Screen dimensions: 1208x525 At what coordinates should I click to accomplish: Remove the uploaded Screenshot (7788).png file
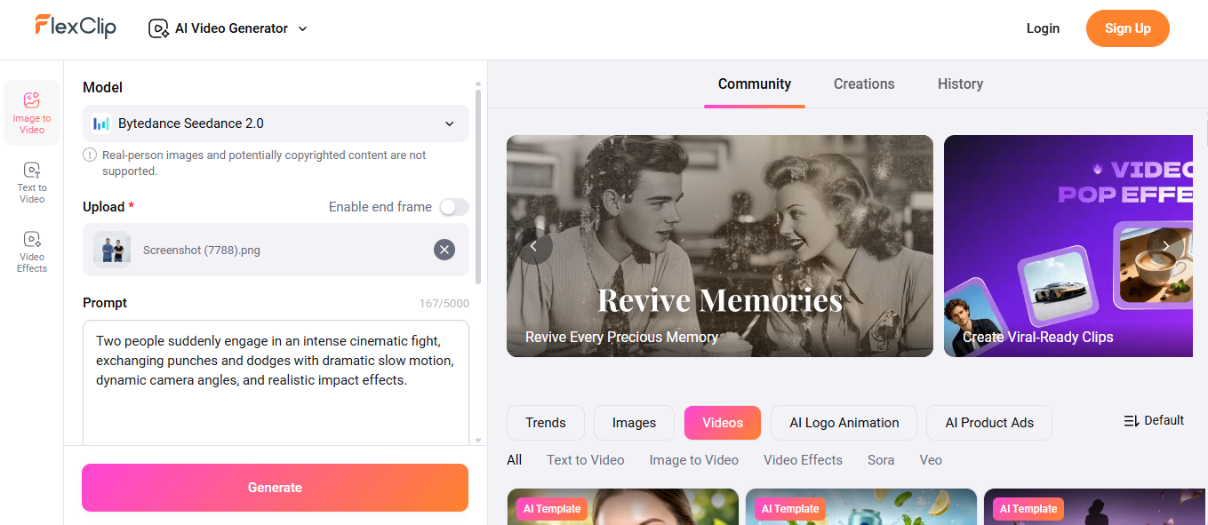pyautogui.click(x=444, y=250)
